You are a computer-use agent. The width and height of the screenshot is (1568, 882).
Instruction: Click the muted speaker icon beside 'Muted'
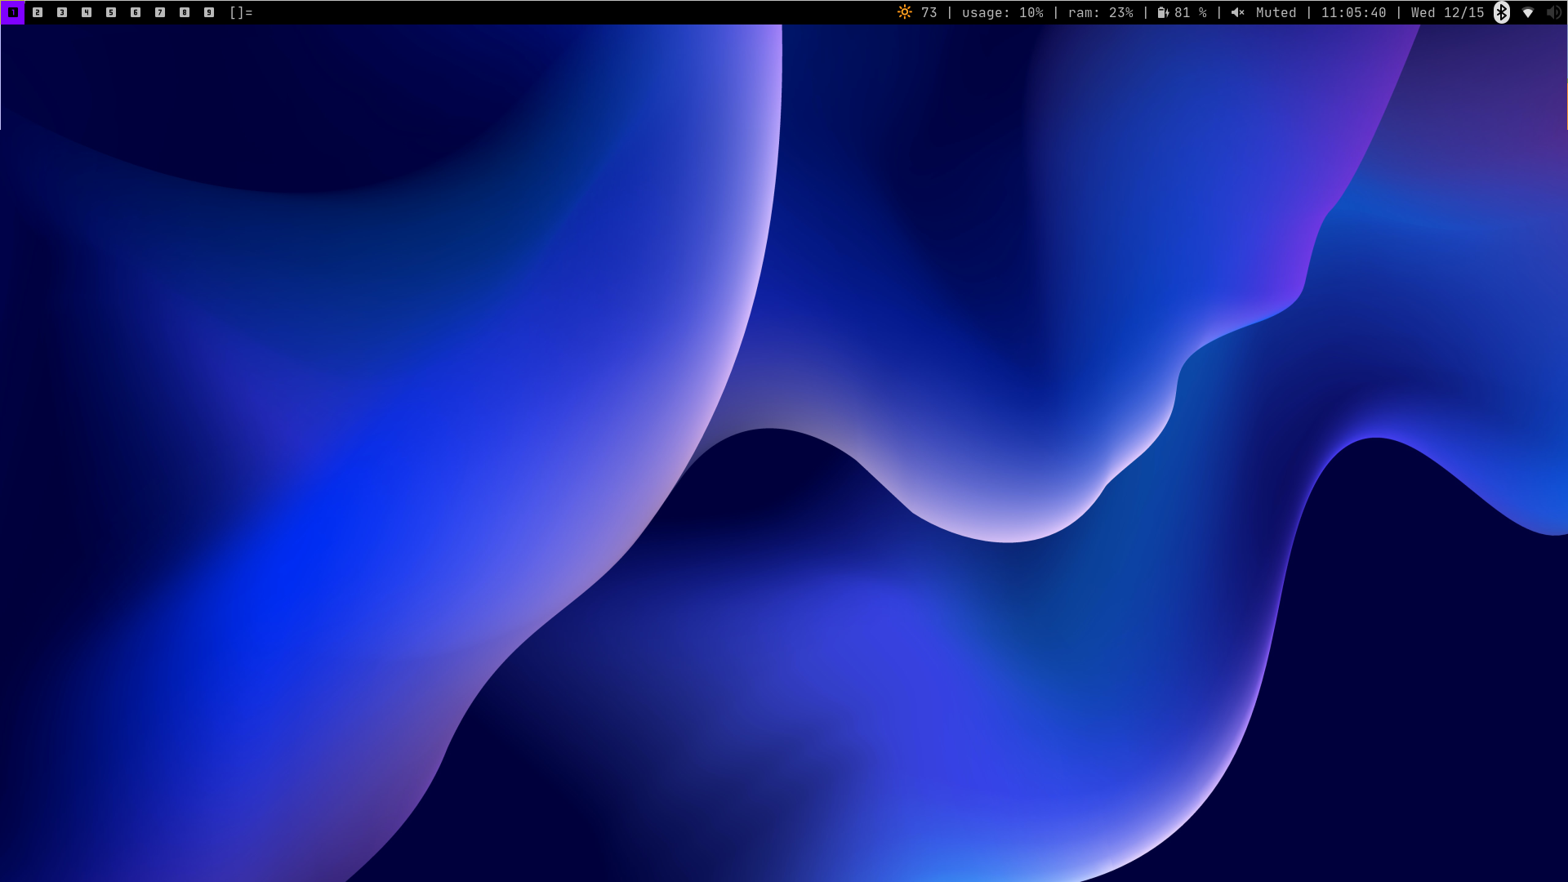[1238, 12]
